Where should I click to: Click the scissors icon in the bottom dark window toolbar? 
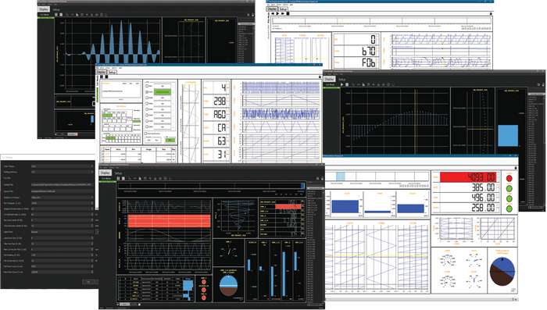pos(130,179)
